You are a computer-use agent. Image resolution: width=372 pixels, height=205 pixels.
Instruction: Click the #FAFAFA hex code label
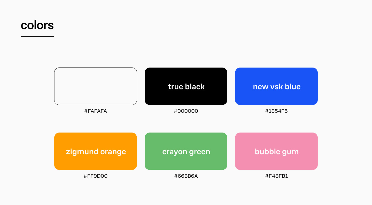click(96, 111)
